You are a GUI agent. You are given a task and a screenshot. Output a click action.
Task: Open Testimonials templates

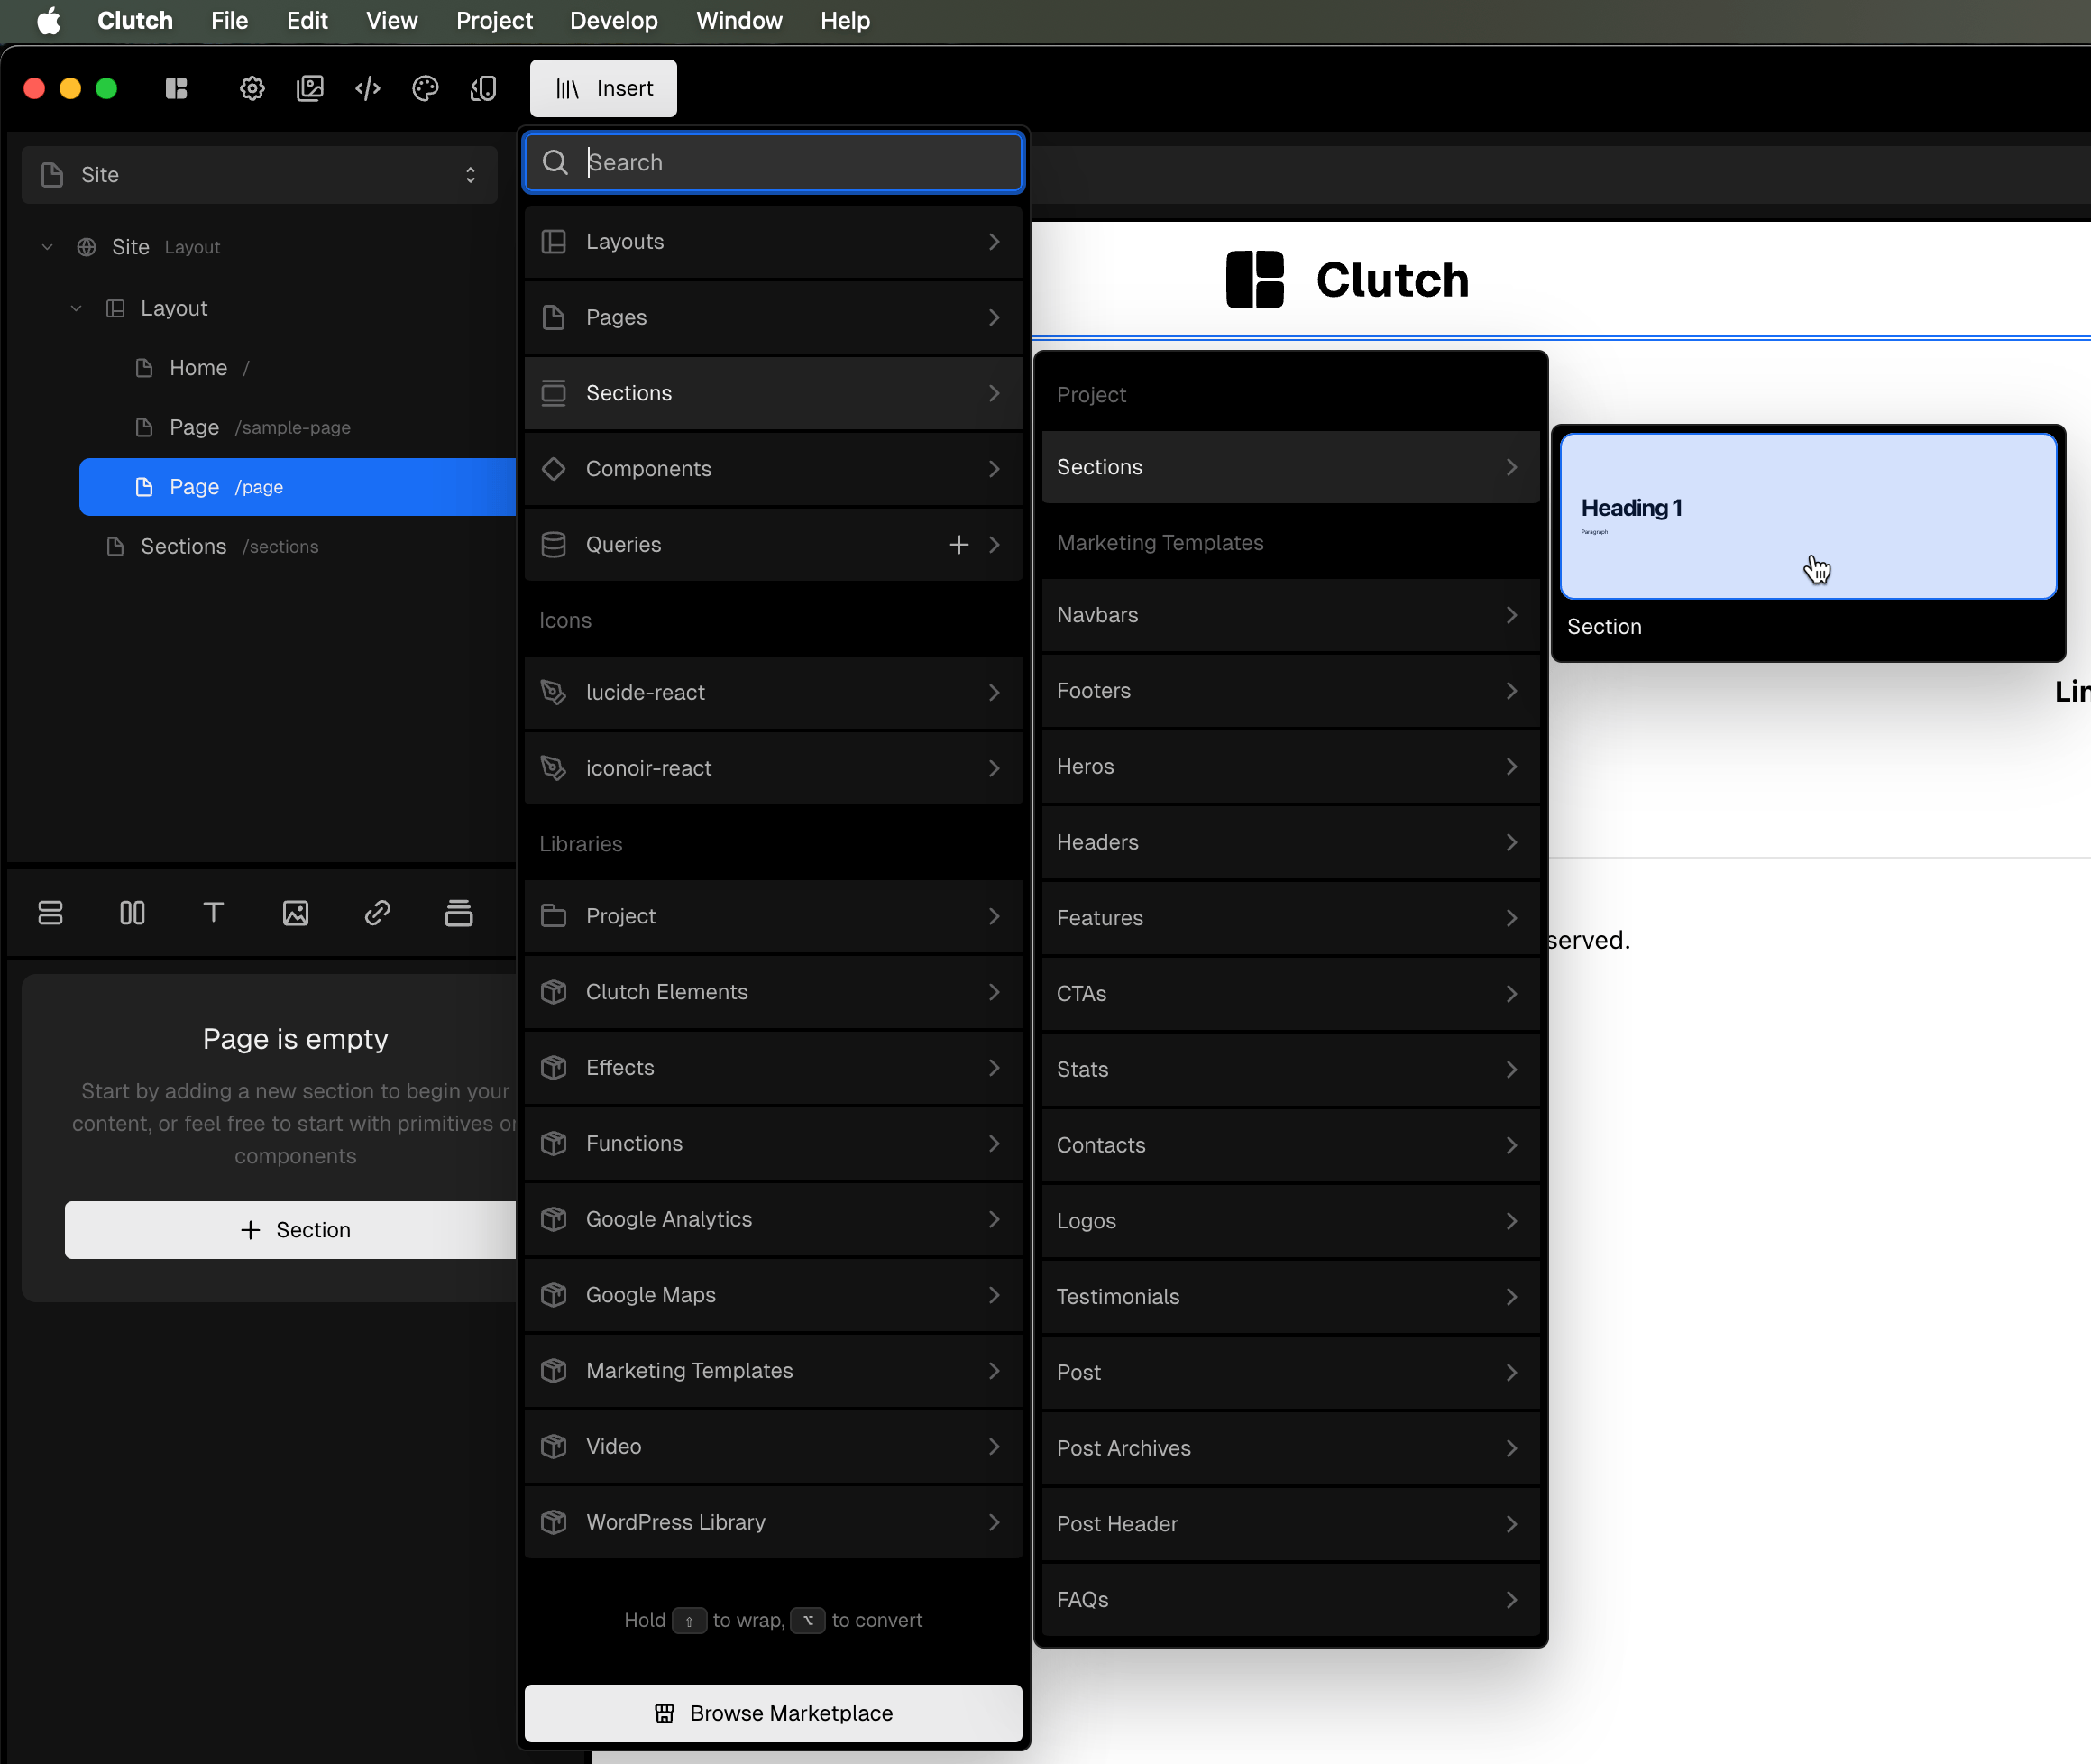pos(1290,1297)
